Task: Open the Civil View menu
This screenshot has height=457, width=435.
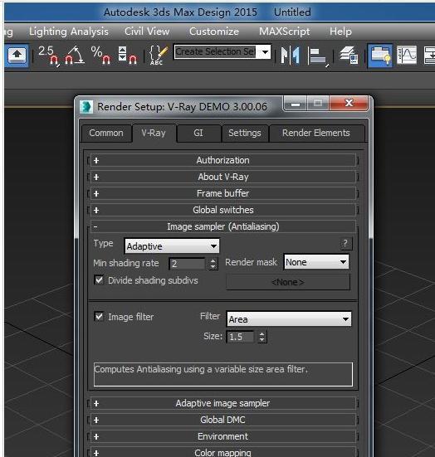Action: click(147, 32)
